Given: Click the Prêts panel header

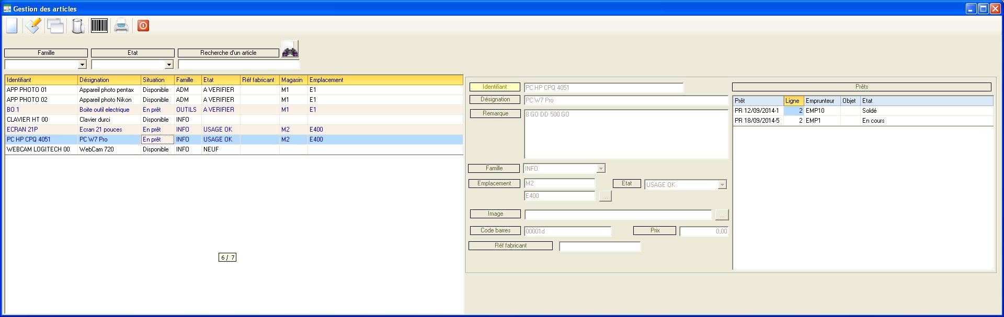Looking at the screenshot, I should tap(861, 87).
